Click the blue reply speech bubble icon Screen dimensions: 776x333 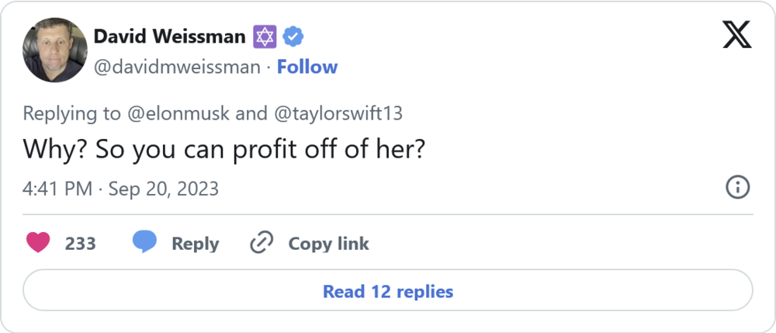(144, 243)
